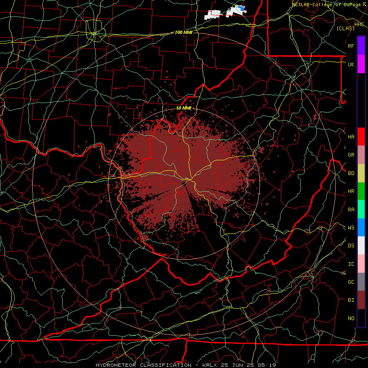Screen dimensions: 368x368
Task: Select the red HA legend swatch
Action: [361, 137]
